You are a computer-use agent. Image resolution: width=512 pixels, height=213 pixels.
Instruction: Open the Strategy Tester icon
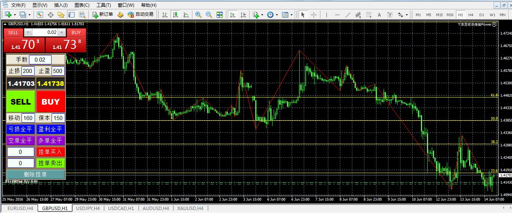(x=82, y=15)
